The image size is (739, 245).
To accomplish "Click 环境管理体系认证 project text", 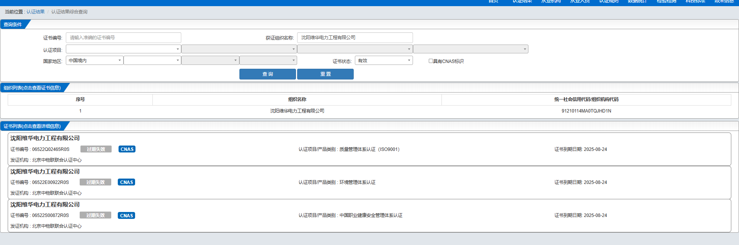I will [358, 182].
